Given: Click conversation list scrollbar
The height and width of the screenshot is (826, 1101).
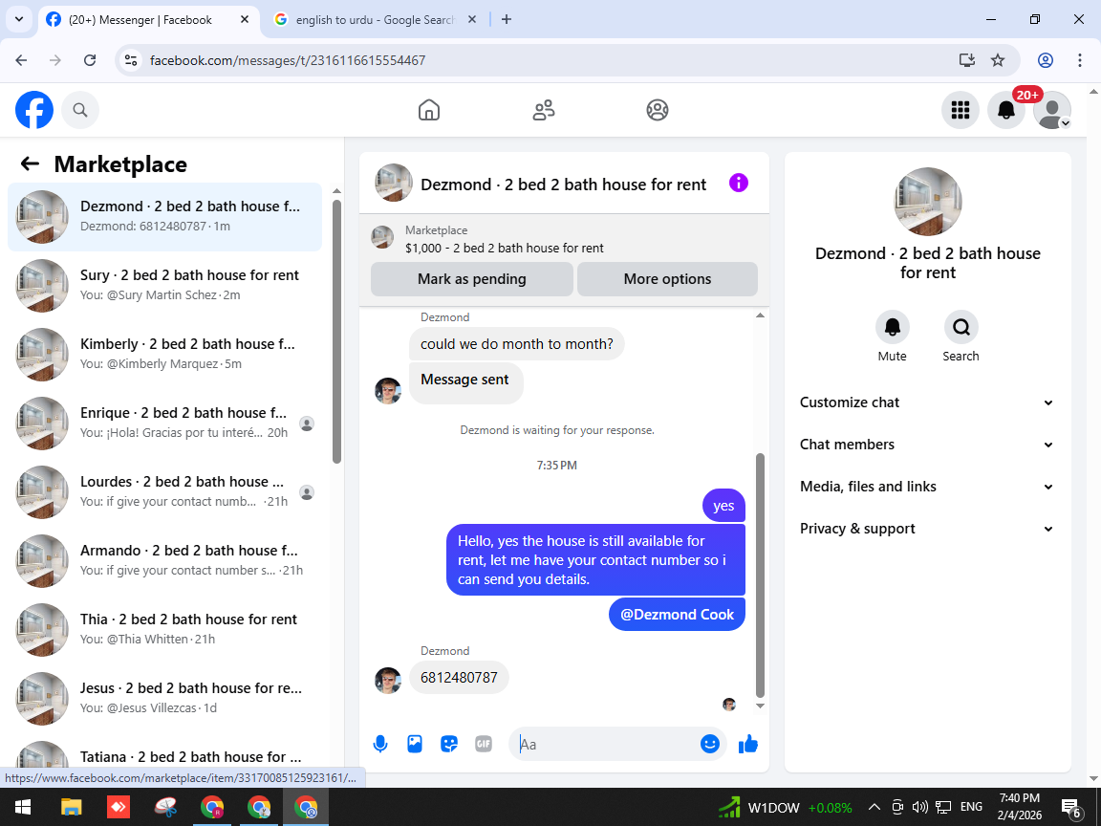Looking at the screenshot, I should (x=336, y=332).
